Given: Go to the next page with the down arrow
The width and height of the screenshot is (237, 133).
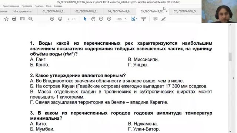Looking at the screenshot, I should pyautogui.click(x=60, y=19).
